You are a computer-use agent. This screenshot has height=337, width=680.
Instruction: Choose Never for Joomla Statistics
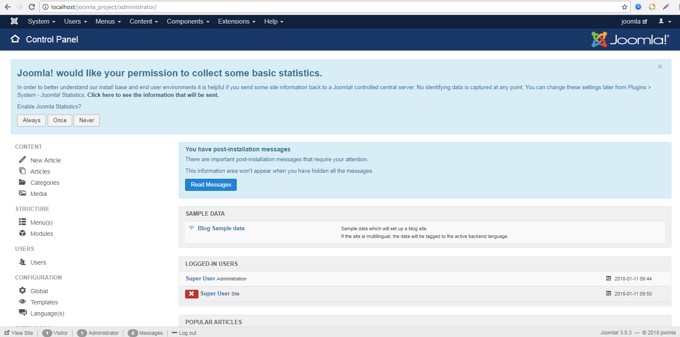click(x=86, y=120)
